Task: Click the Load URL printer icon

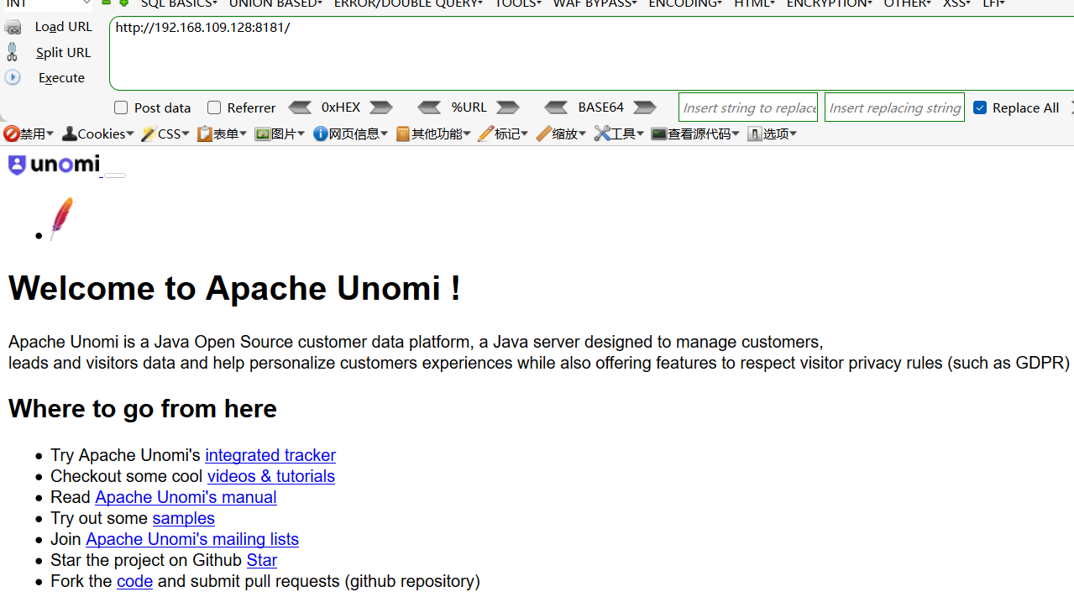Action: click(13, 27)
